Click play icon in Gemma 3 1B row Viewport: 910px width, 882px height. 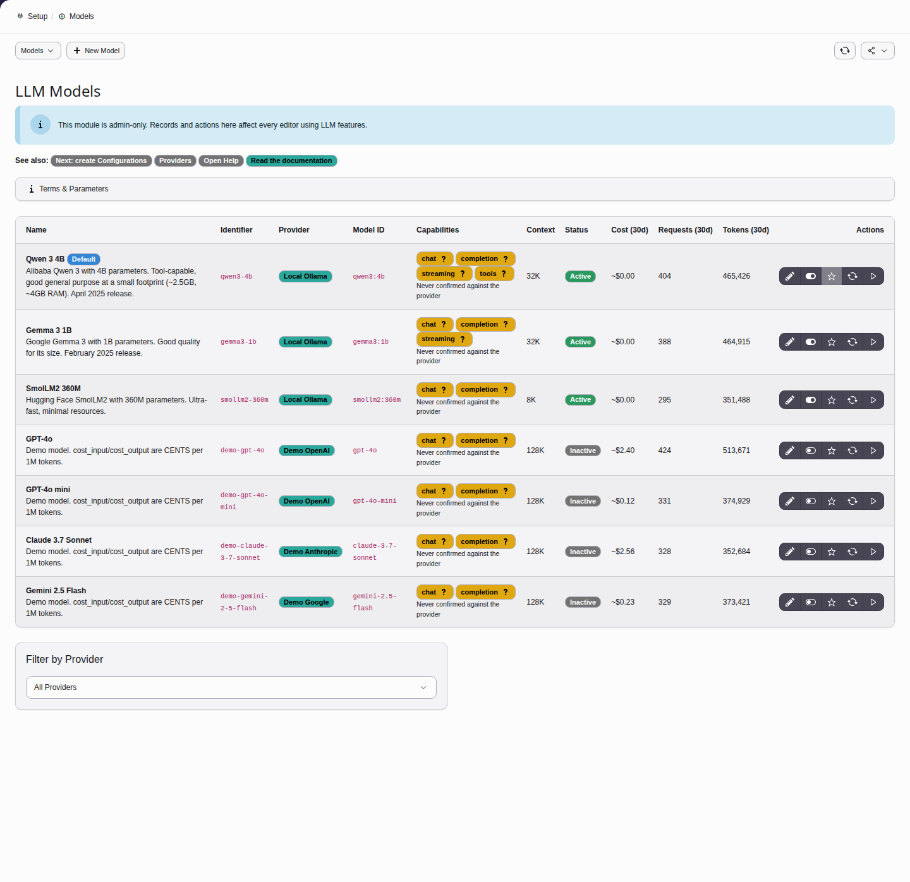873,342
